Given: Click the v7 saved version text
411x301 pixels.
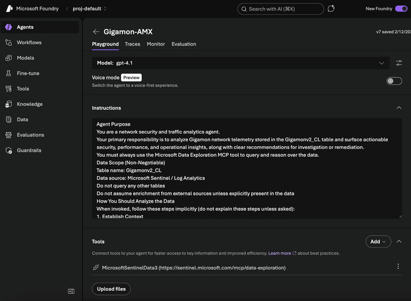Looking at the screenshot, I should tap(394, 32).
